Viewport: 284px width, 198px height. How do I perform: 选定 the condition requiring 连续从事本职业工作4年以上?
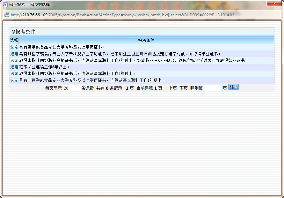(14, 73)
